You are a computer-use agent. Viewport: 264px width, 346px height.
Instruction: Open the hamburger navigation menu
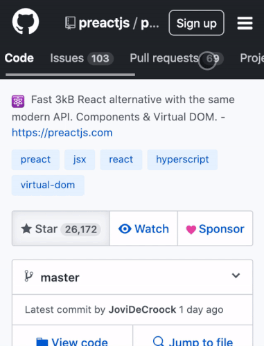(x=245, y=23)
